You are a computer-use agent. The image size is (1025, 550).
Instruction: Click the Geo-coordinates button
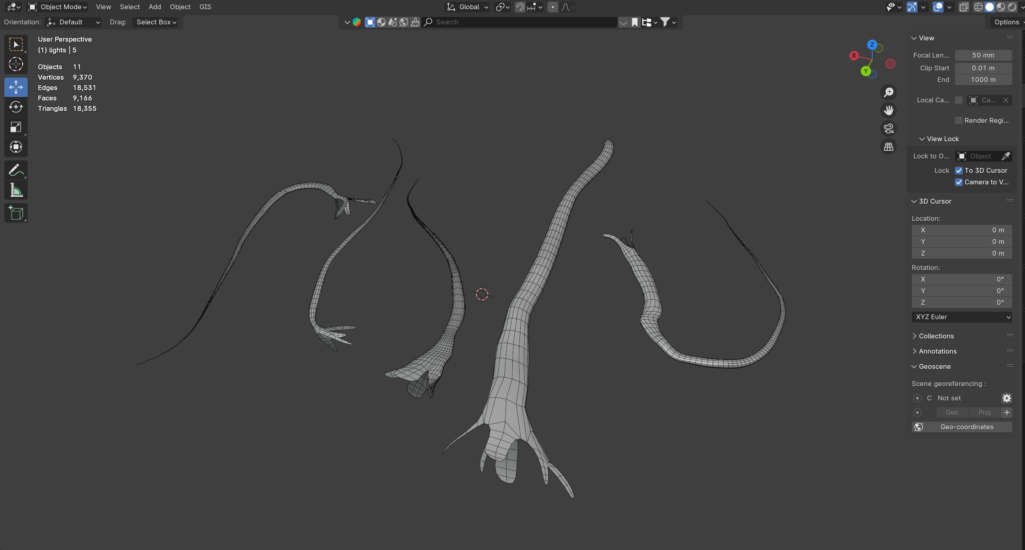tap(962, 427)
